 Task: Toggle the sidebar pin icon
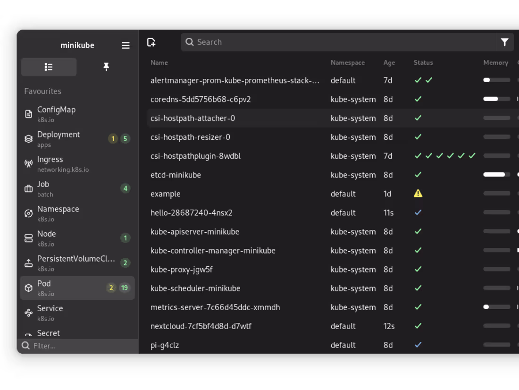(x=106, y=67)
